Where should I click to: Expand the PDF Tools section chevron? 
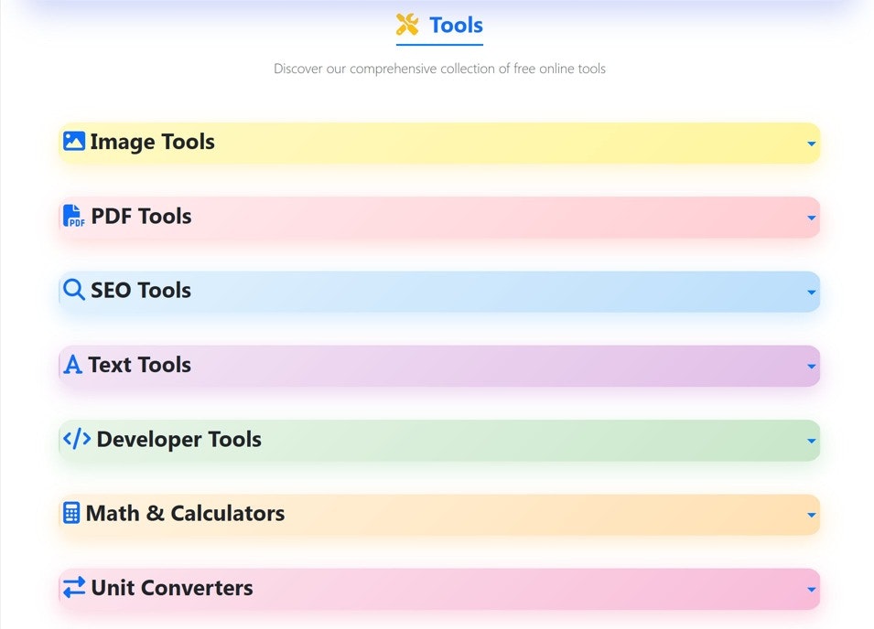pyautogui.click(x=810, y=219)
